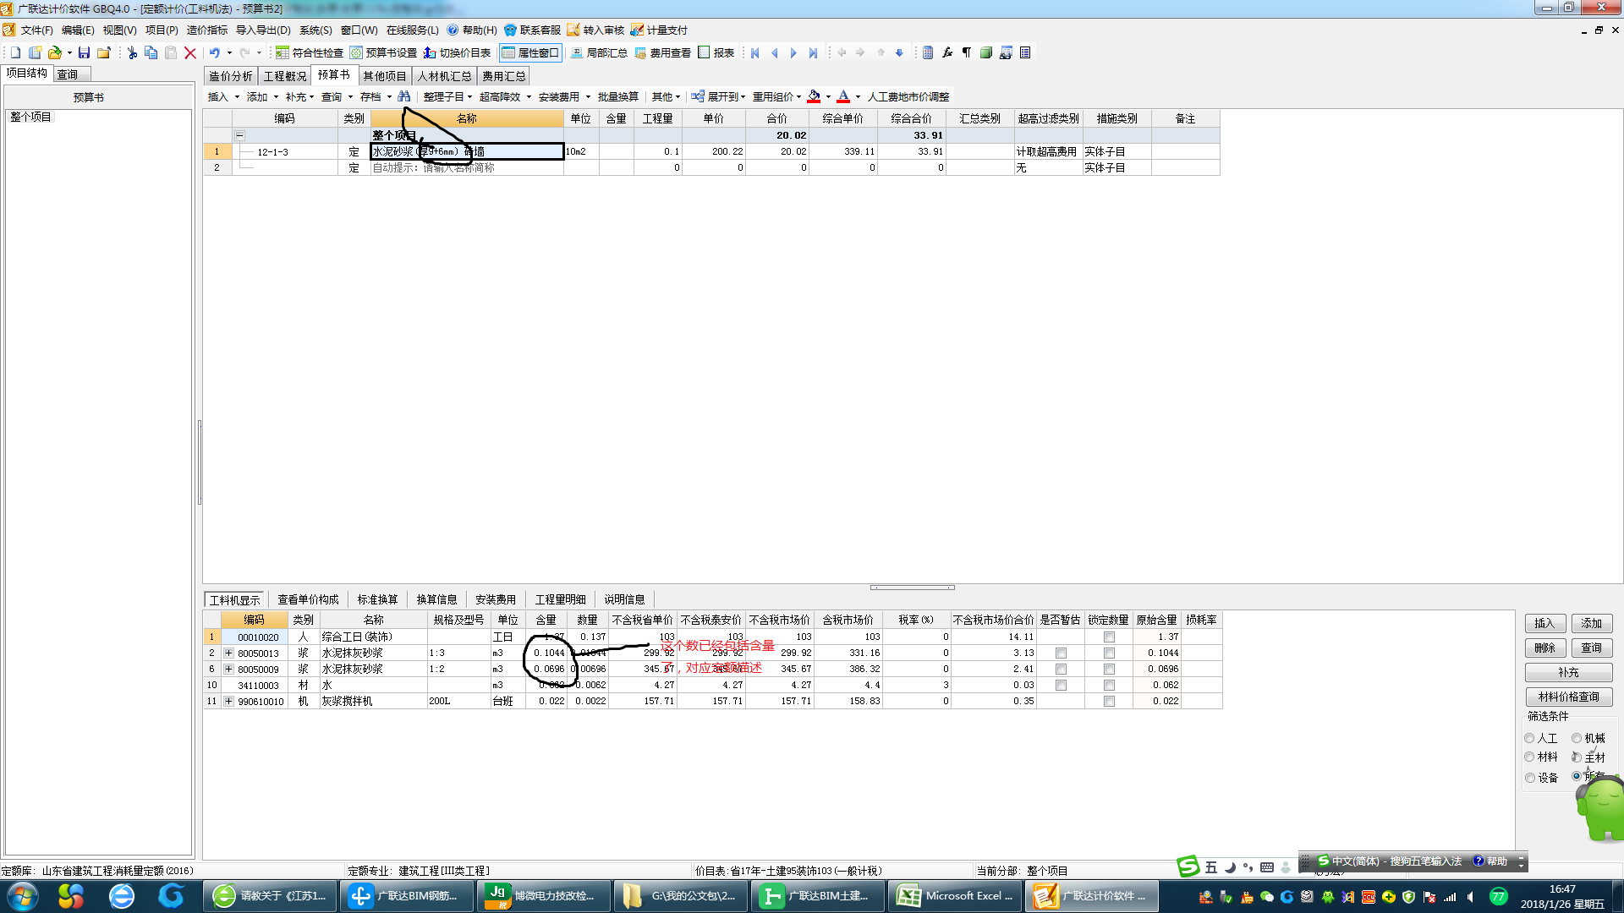Select the 机械 radio button
The width and height of the screenshot is (1624, 913).
[x=1577, y=738]
